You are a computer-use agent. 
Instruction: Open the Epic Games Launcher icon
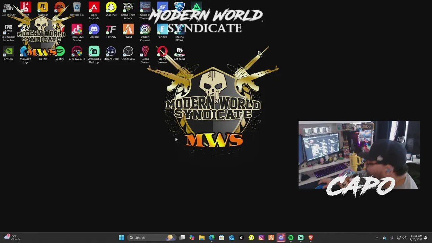[x=8, y=33]
